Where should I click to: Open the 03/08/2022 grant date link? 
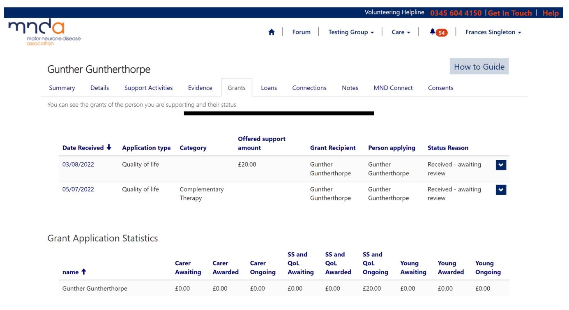78,164
